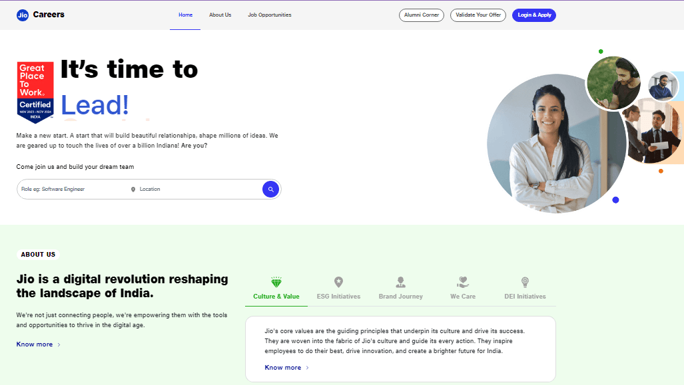Click the Brand Journey person icon

[400, 281]
